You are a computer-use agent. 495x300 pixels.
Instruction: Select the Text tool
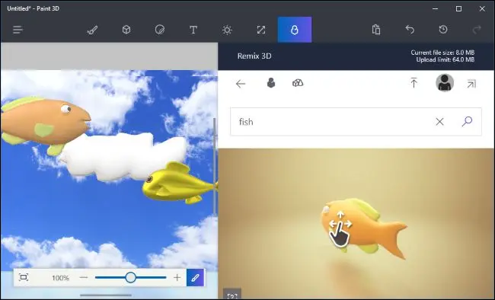click(x=193, y=30)
